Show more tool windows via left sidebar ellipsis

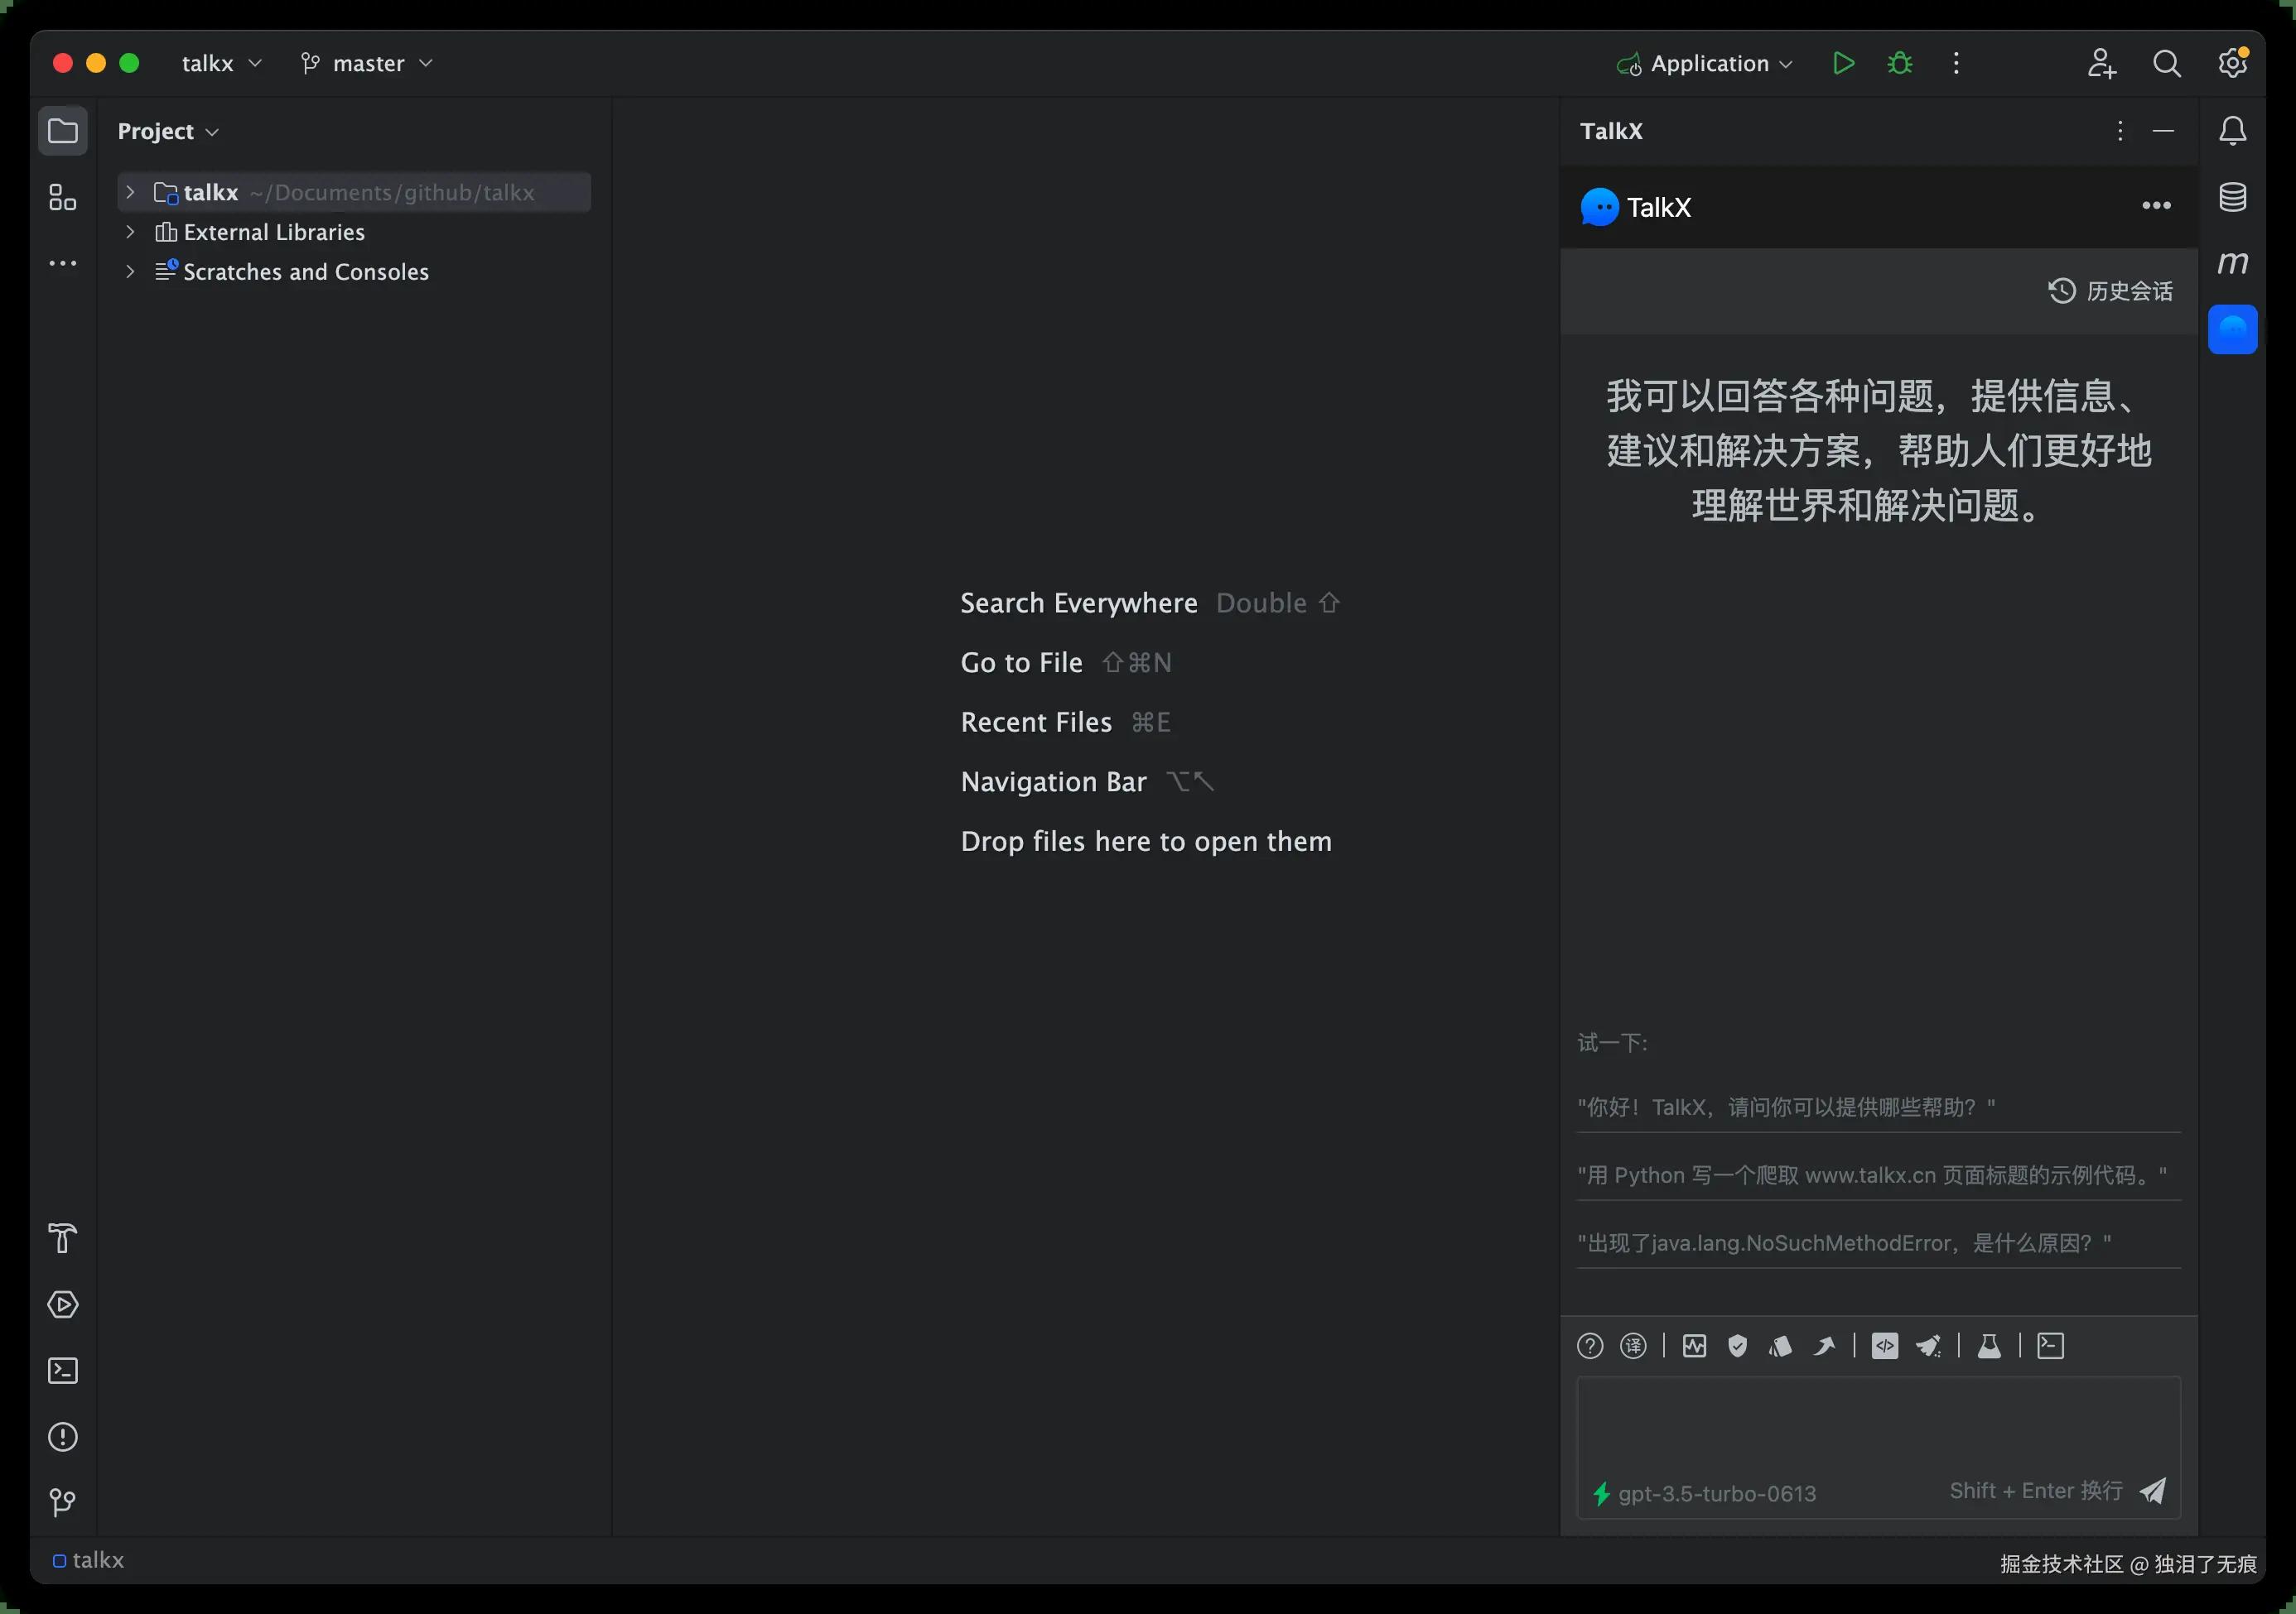62,264
